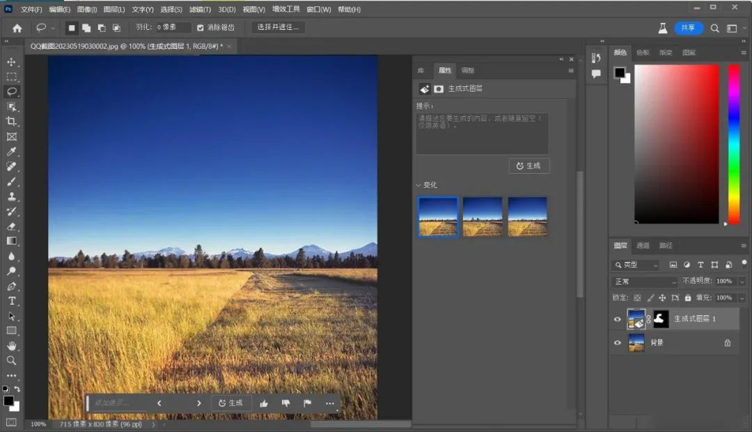Click the Select and Mask button
The width and height of the screenshot is (752, 432).
(x=278, y=27)
